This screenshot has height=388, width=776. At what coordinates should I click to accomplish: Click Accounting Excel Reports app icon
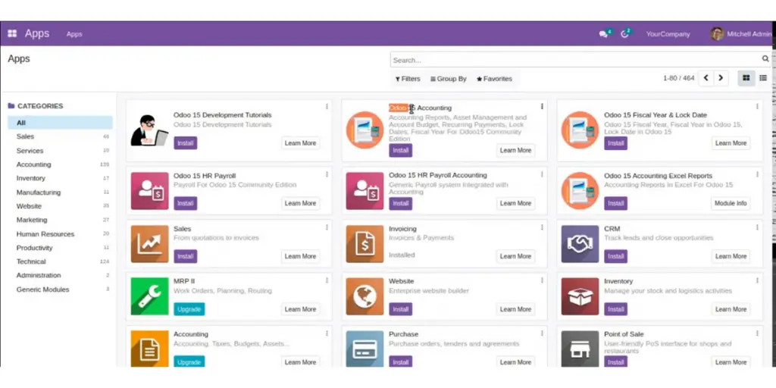(x=580, y=191)
